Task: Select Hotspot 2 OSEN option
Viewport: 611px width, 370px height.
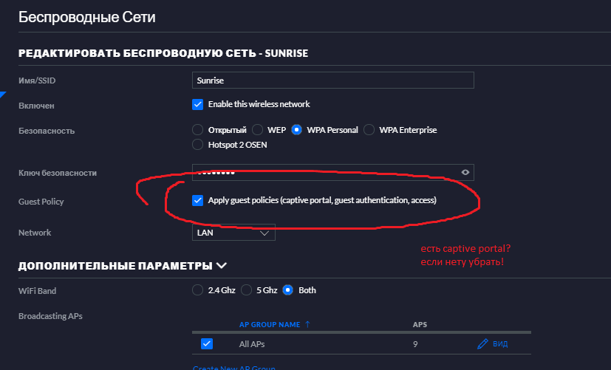Action: [x=197, y=145]
